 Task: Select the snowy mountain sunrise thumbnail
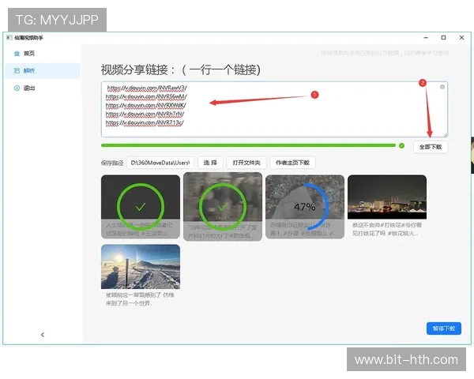(x=141, y=267)
